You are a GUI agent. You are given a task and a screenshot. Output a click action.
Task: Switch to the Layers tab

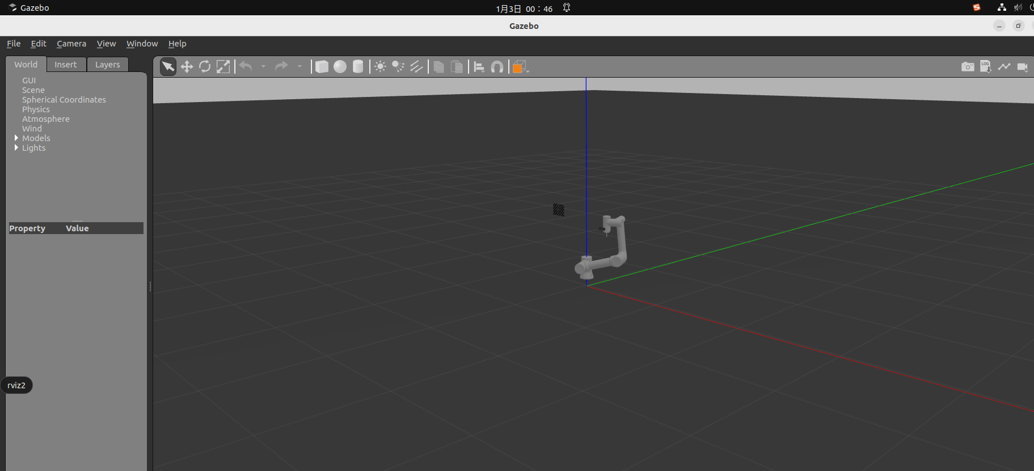[108, 65]
